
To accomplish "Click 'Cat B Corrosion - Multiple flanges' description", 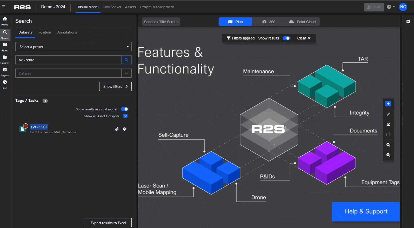I will (53, 132).
